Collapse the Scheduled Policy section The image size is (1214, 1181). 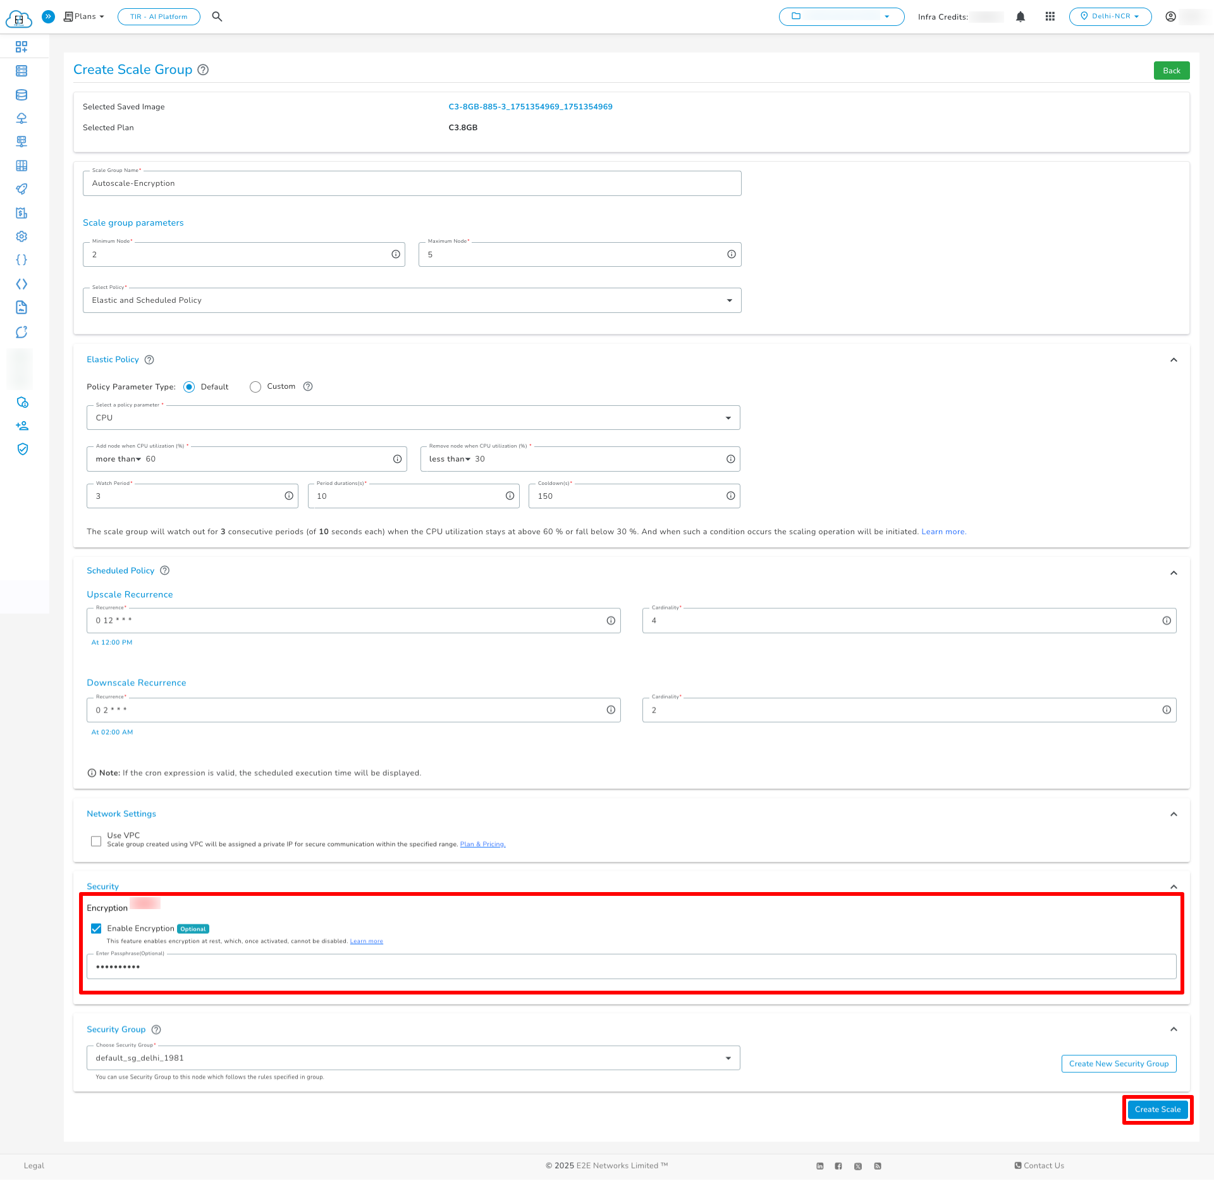pos(1174,573)
